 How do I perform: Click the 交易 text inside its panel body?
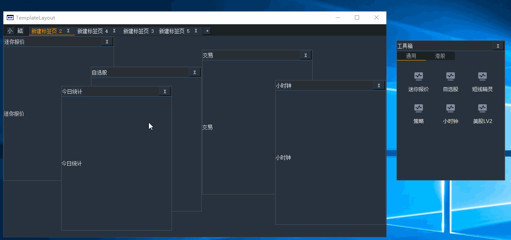click(208, 127)
